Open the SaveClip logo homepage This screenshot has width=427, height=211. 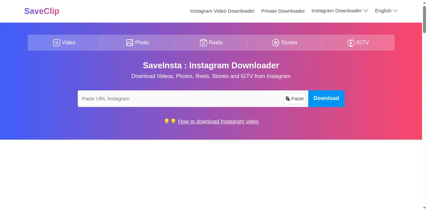pyautogui.click(x=42, y=11)
